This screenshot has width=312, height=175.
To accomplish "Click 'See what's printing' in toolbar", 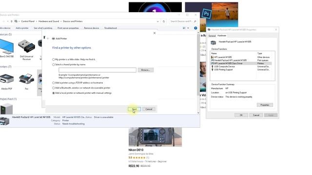I will tap(43, 28).
